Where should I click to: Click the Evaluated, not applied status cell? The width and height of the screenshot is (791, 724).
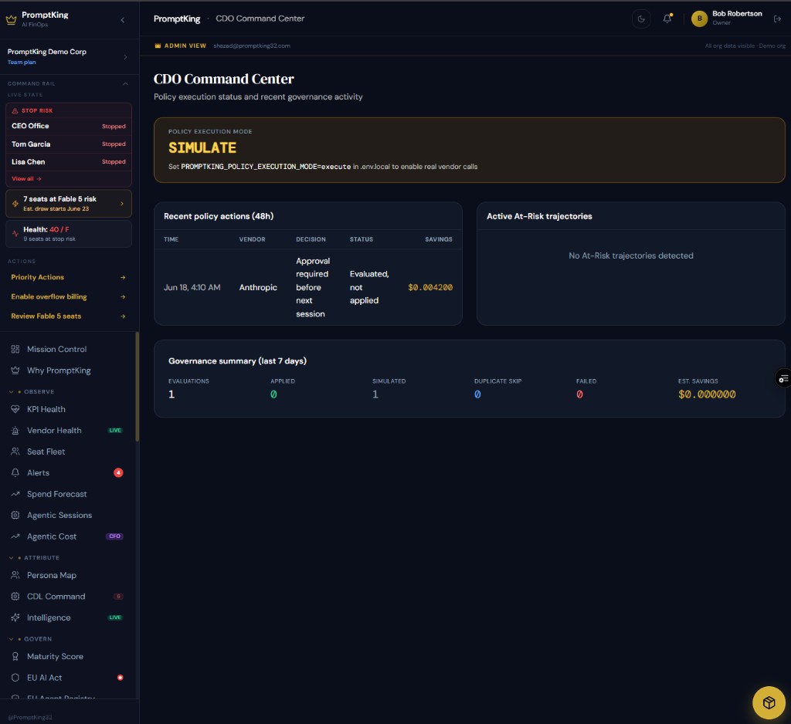(x=369, y=287)
